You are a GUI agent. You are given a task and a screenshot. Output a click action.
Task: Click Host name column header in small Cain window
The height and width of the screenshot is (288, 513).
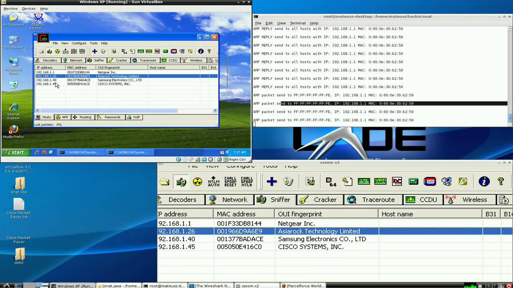(x=174, y=68)
